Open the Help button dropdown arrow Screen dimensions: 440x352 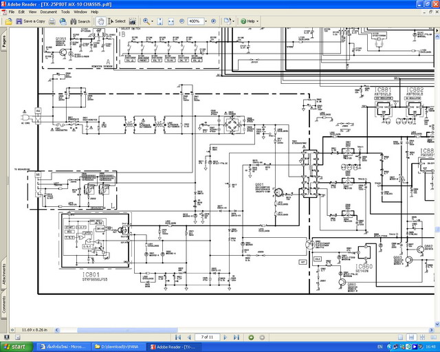pos(257,21)
